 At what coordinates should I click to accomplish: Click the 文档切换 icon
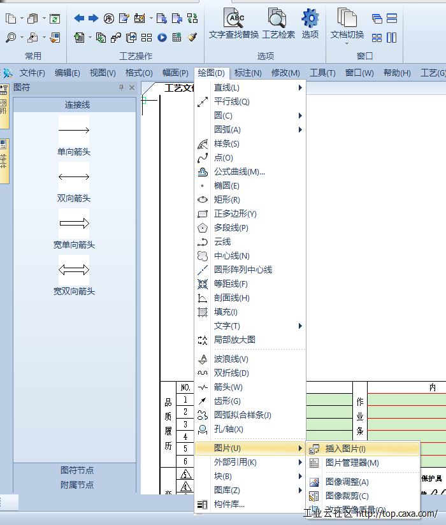(x=347, y=17)
